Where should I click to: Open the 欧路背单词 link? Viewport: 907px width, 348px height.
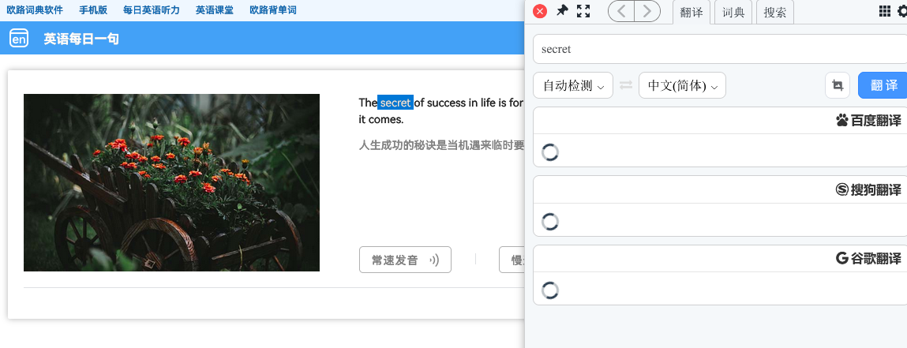point(273,9)
